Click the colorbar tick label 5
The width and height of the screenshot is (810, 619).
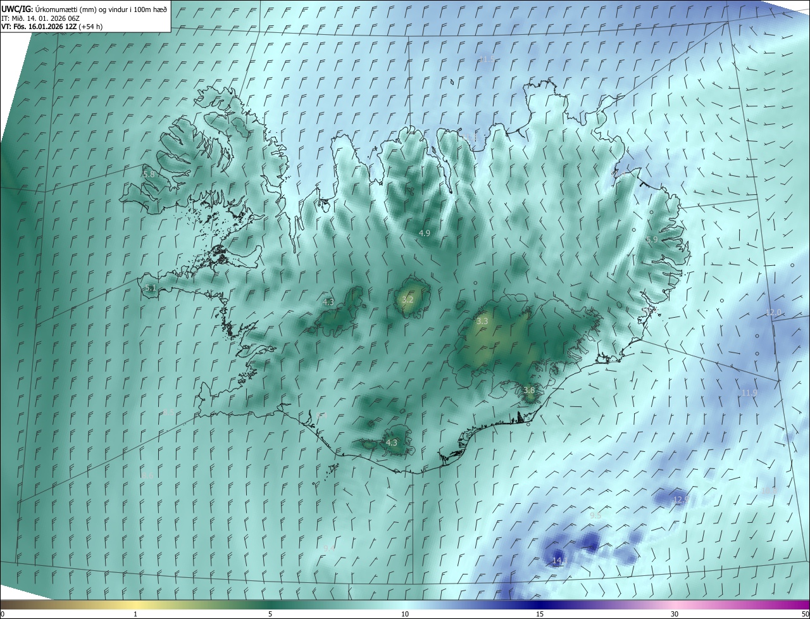click(270, 614)
